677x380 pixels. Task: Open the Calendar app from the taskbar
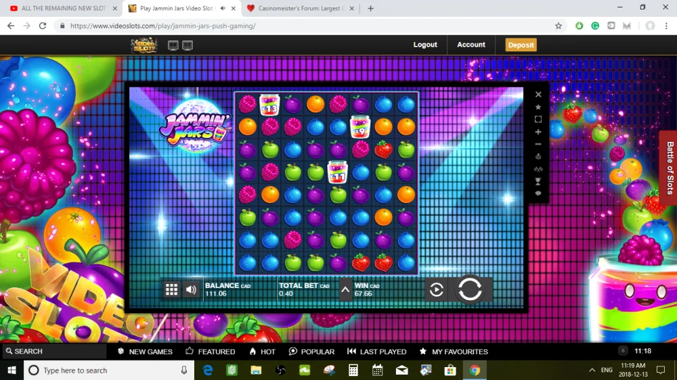pos(377,370)
